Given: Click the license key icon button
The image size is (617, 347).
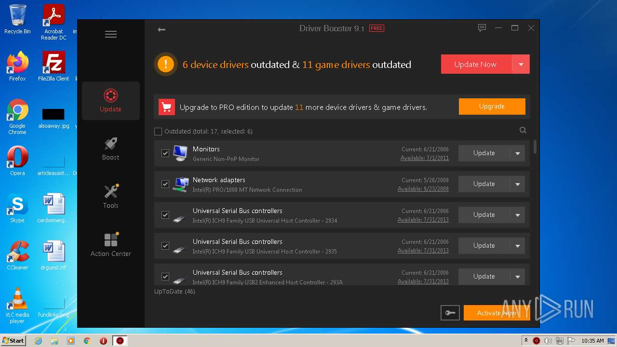Looking at the screenshot, I should [450, 313].
